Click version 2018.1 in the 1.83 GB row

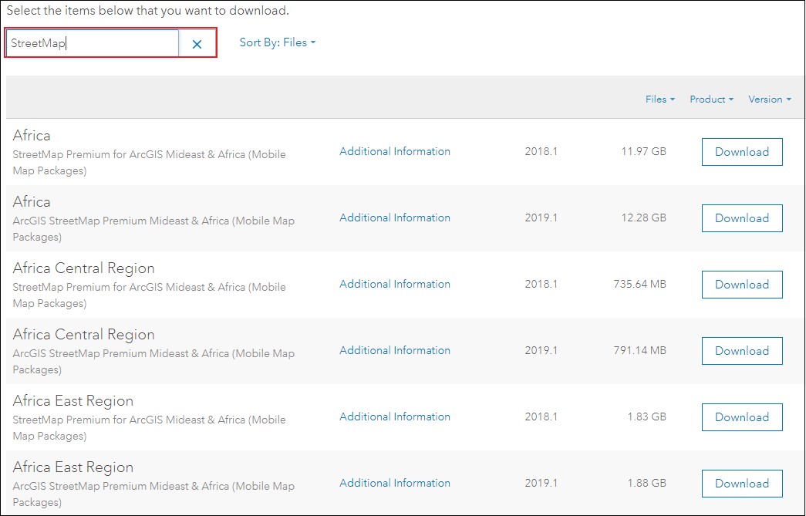[541, 417]
